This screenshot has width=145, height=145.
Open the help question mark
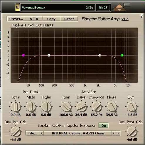141,16
